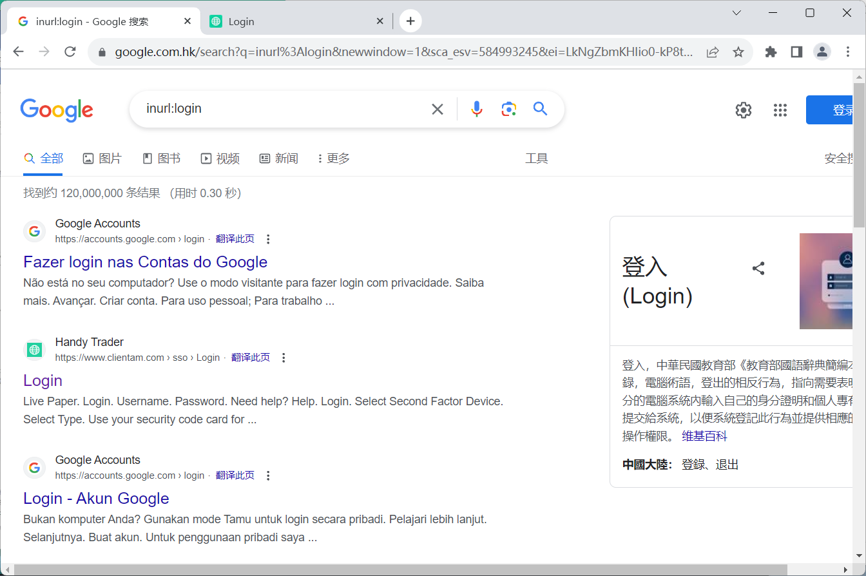Open the Extensions puzzle icon

click(771, 52)
